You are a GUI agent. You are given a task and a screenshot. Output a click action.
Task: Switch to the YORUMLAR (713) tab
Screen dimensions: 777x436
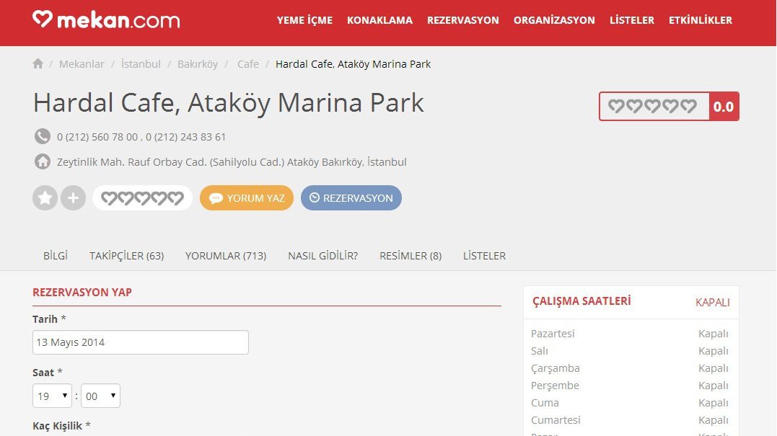225,255
